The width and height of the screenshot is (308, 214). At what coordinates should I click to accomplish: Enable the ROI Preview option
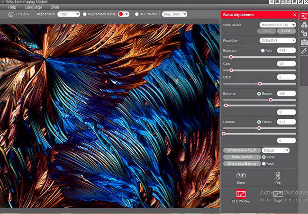[x=136, y=14]
